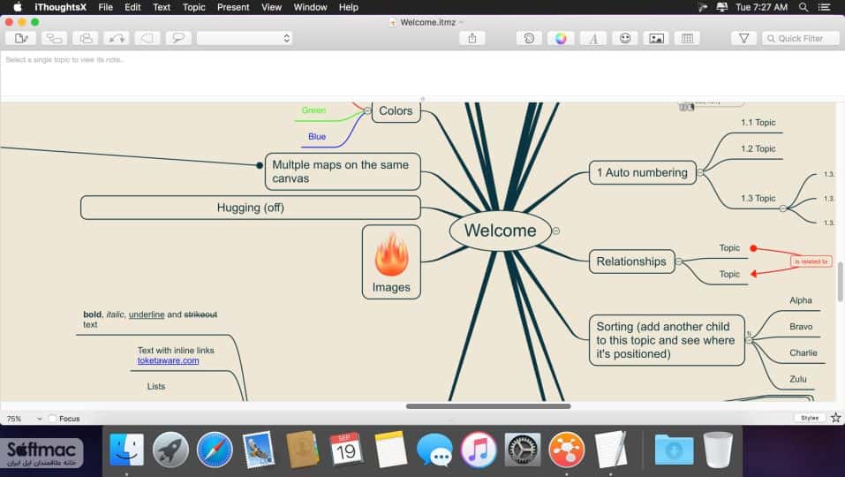The width and height of the screenshot is (845, 477).
Task: Click the Quick Filter search field
Action: coord(801,38)
